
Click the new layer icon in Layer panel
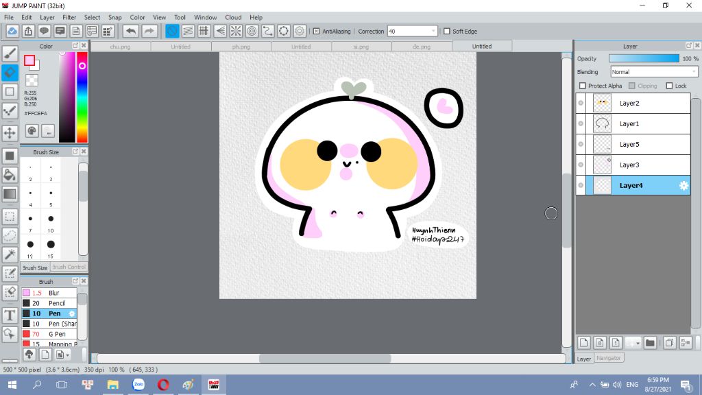584,343
